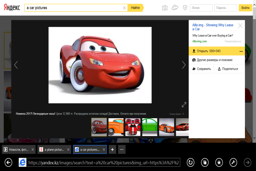Show next image with right arrow
The image size is (256, 171).
point(184,65)
